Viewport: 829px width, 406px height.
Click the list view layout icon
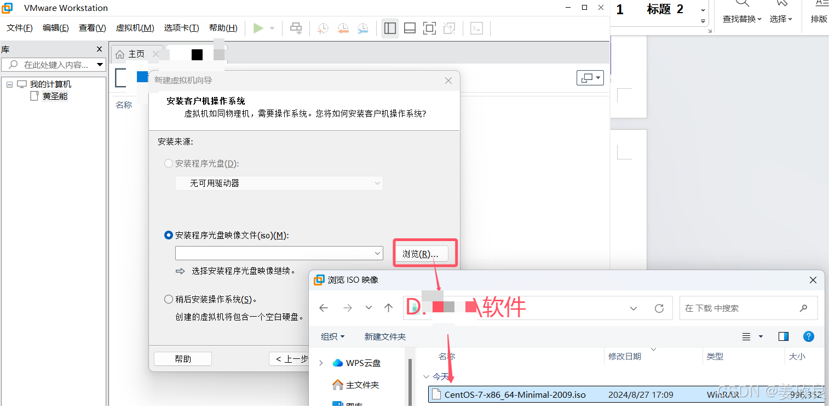[x=746, y=336]
